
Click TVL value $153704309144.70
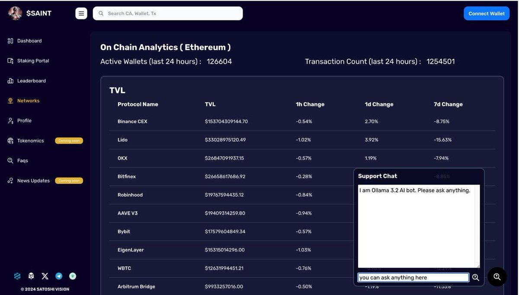[226, 122]
